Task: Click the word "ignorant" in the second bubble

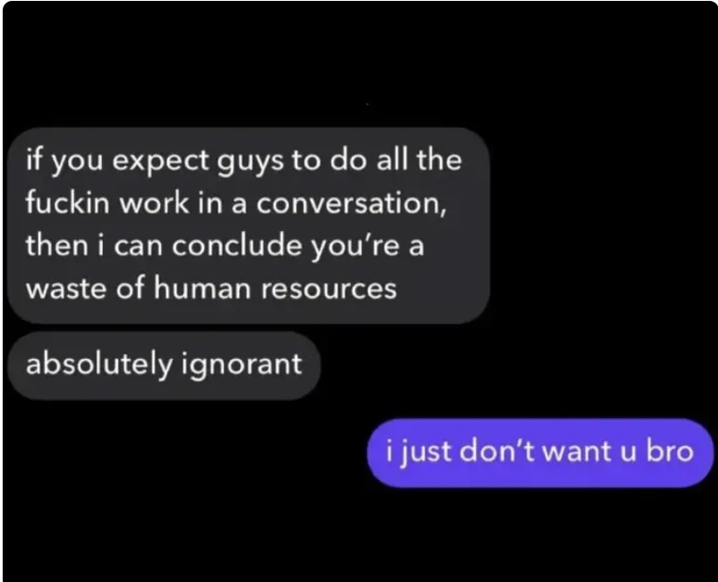Action: point(242,365)
